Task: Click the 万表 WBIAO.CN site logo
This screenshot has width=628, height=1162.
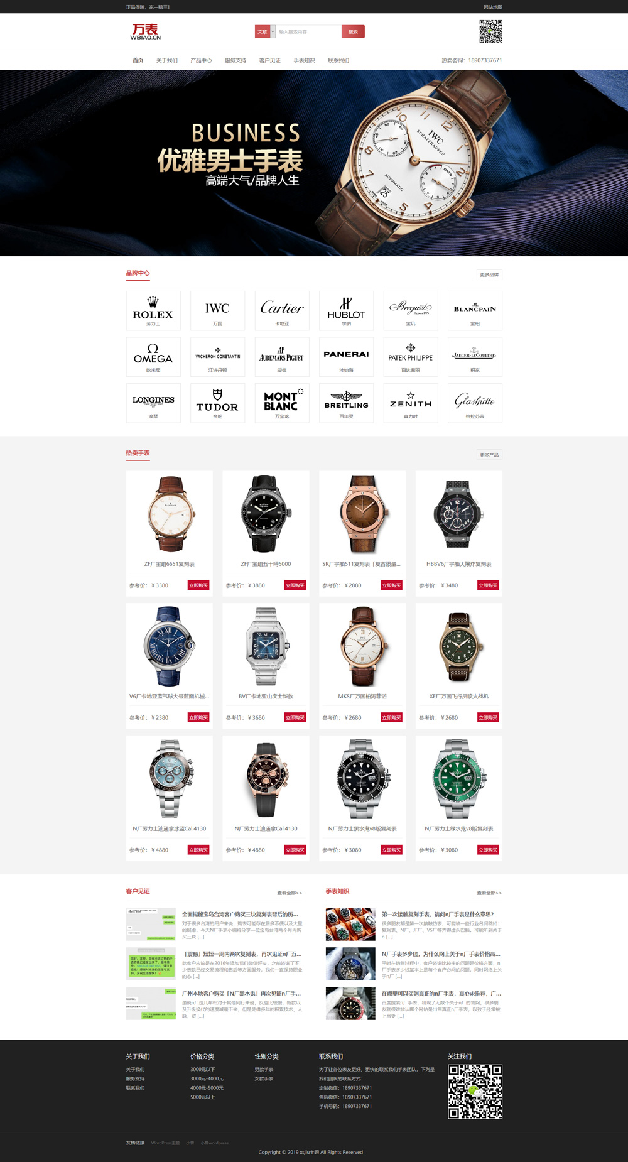Action: 146,31
